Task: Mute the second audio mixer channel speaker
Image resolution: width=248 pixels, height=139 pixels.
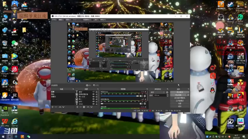Action: (x=141, y=103)
